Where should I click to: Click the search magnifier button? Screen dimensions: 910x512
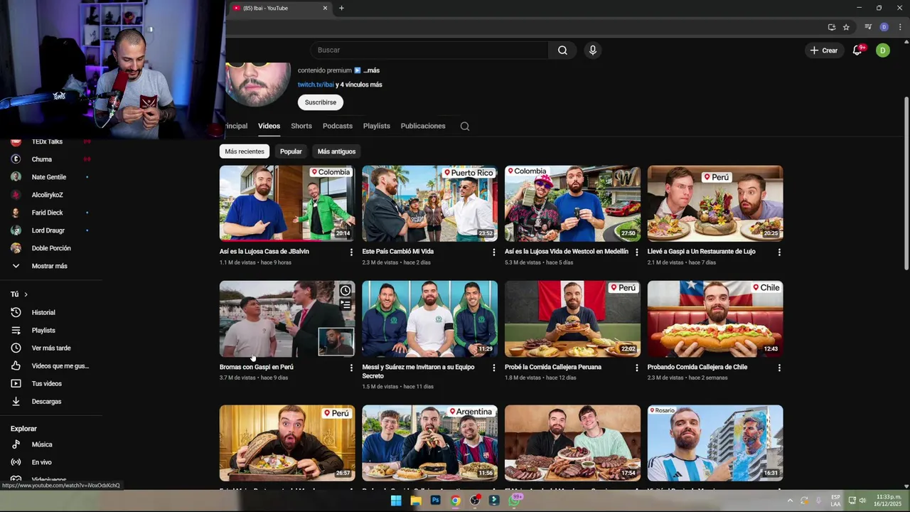coord(562,50)
